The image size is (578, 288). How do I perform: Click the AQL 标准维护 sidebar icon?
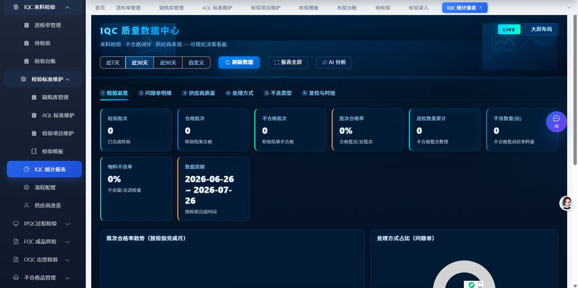click(x=34, y=115)
